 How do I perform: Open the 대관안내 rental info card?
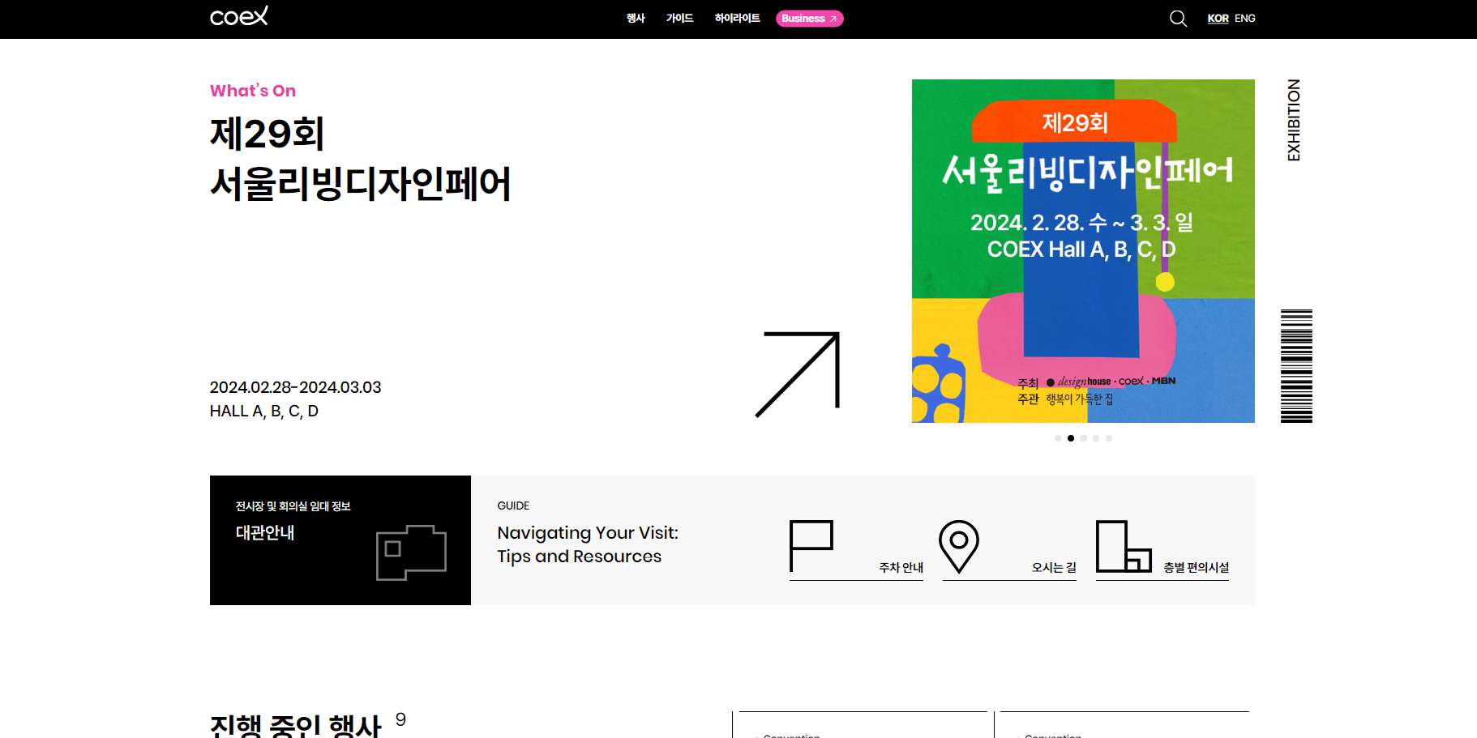click(x=340, y=540)
